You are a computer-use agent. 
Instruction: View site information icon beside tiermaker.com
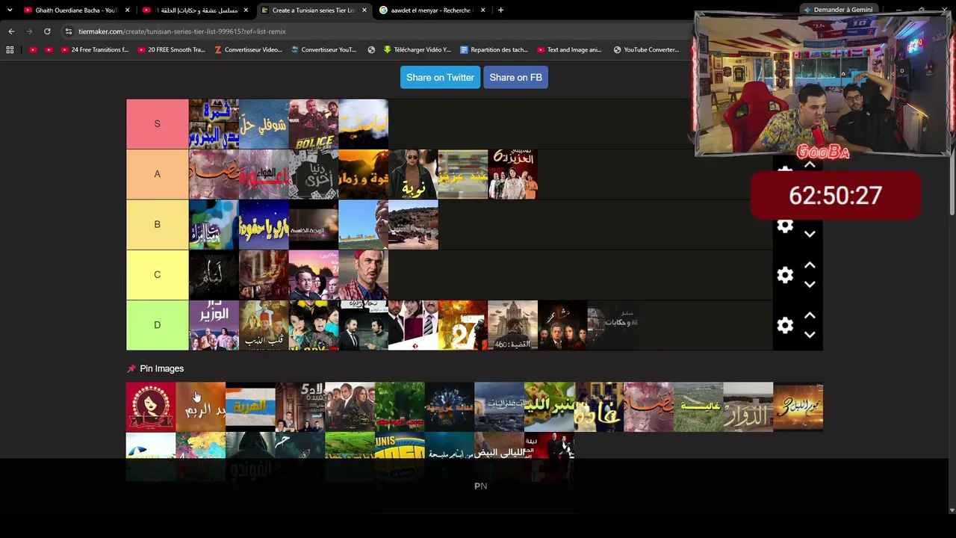pyautogui.click(x=69, y=31)
